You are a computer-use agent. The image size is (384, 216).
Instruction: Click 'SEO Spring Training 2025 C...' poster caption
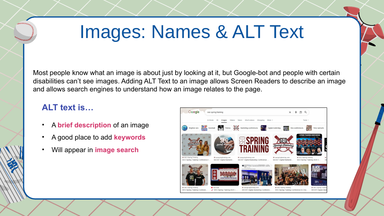point(309,160)
